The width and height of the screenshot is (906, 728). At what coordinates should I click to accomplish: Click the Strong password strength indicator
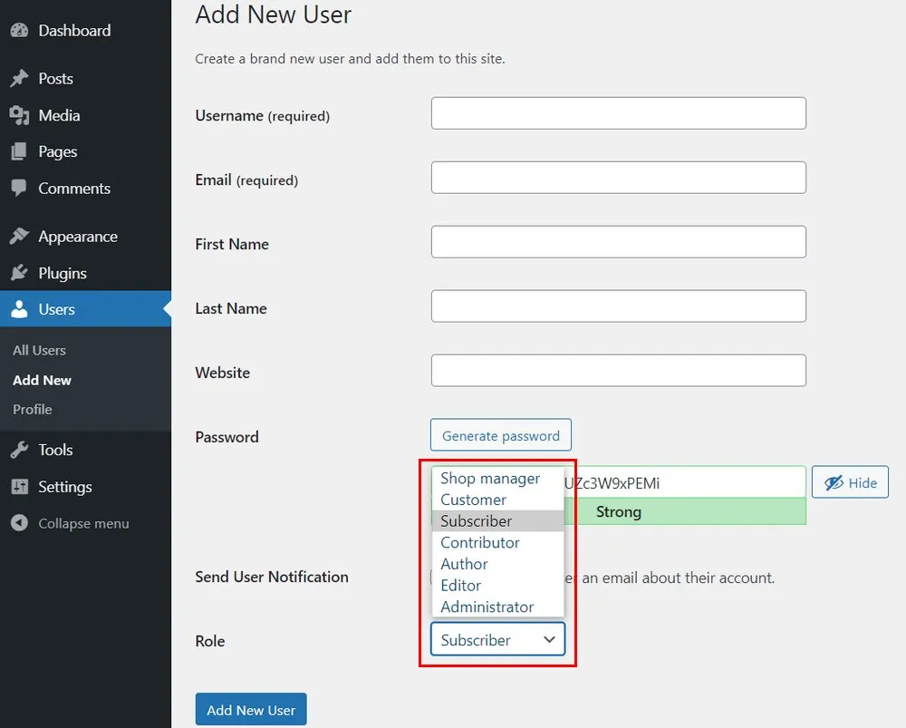(x=619, y=511)
